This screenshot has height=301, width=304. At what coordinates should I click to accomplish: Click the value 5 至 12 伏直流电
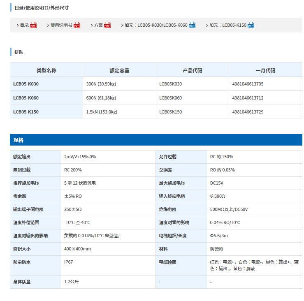tap(80, 183)
